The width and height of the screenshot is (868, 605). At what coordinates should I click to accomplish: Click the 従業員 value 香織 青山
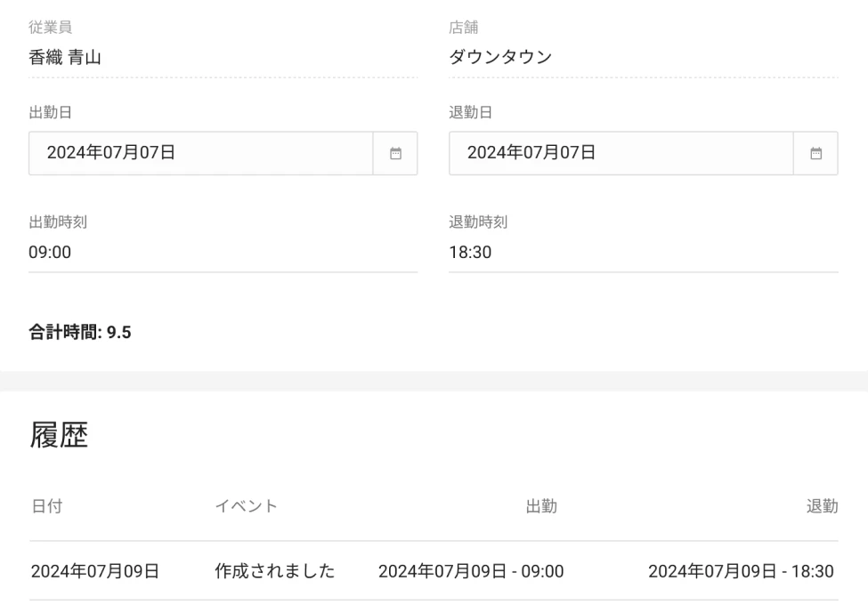pyautogui.click(x=65, y=58)
